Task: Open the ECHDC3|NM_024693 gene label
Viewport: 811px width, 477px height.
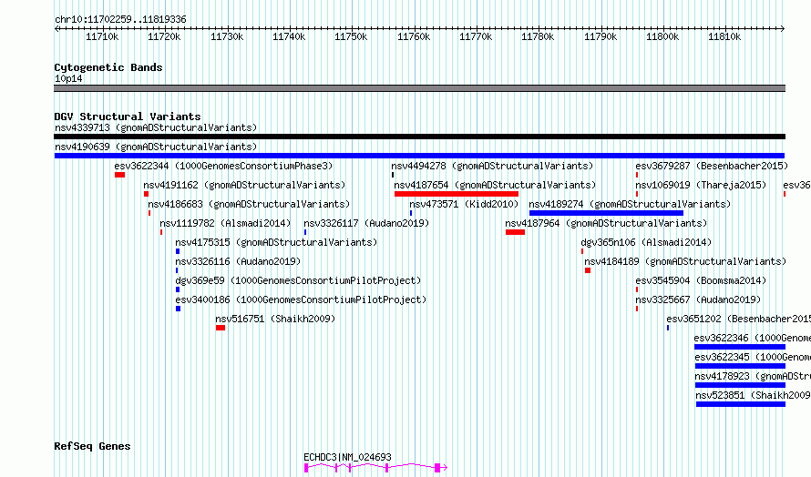Action: pyautogui.click(x=347, y=457)
